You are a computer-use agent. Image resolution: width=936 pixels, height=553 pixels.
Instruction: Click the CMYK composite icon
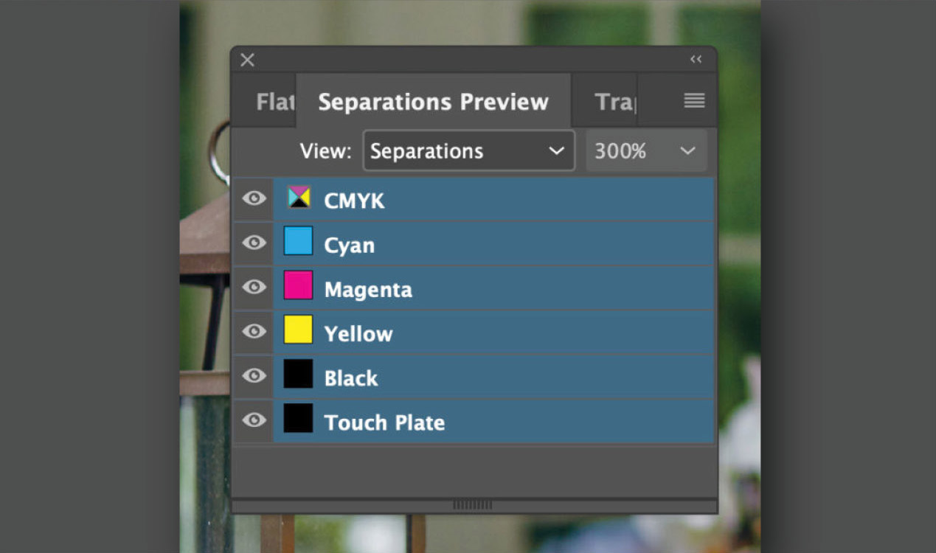pyautogui.click(x=299, y=197)
